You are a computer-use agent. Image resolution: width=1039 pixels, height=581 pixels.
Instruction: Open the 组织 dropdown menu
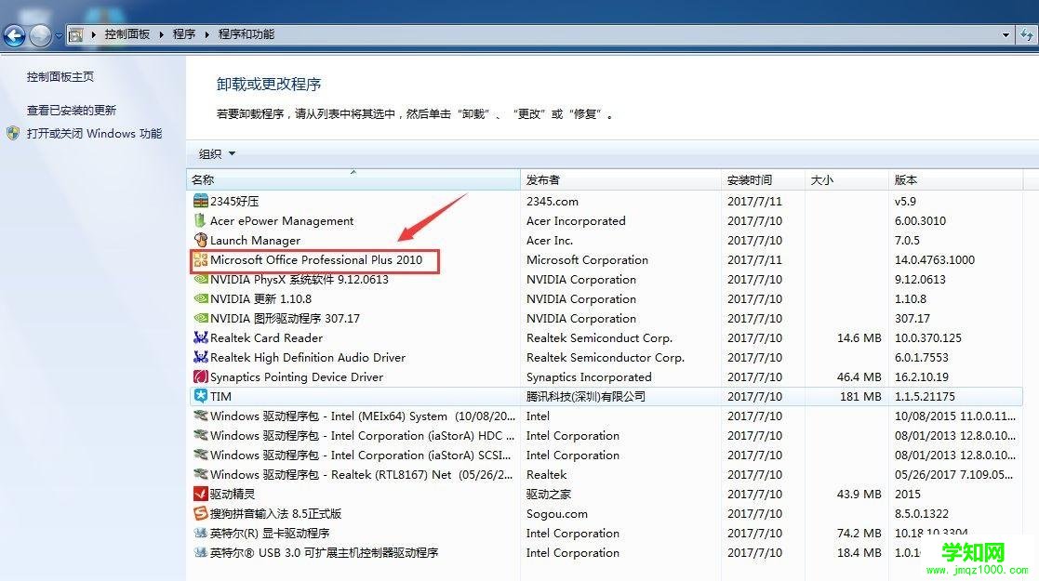(217, 153)
